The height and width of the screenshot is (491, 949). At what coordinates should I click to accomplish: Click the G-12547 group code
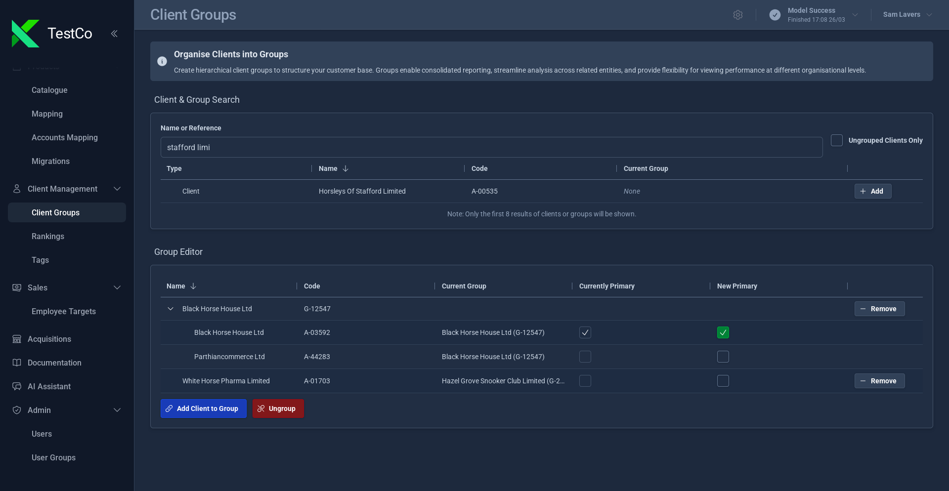tap(317, 309)
